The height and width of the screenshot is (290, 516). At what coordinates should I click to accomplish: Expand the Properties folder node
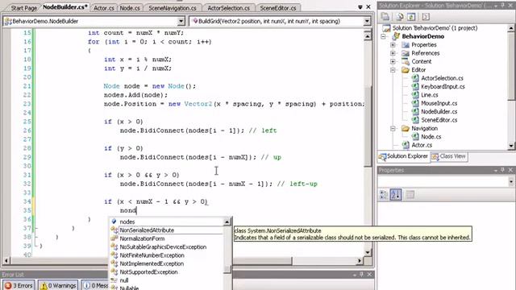pos(393,45)
